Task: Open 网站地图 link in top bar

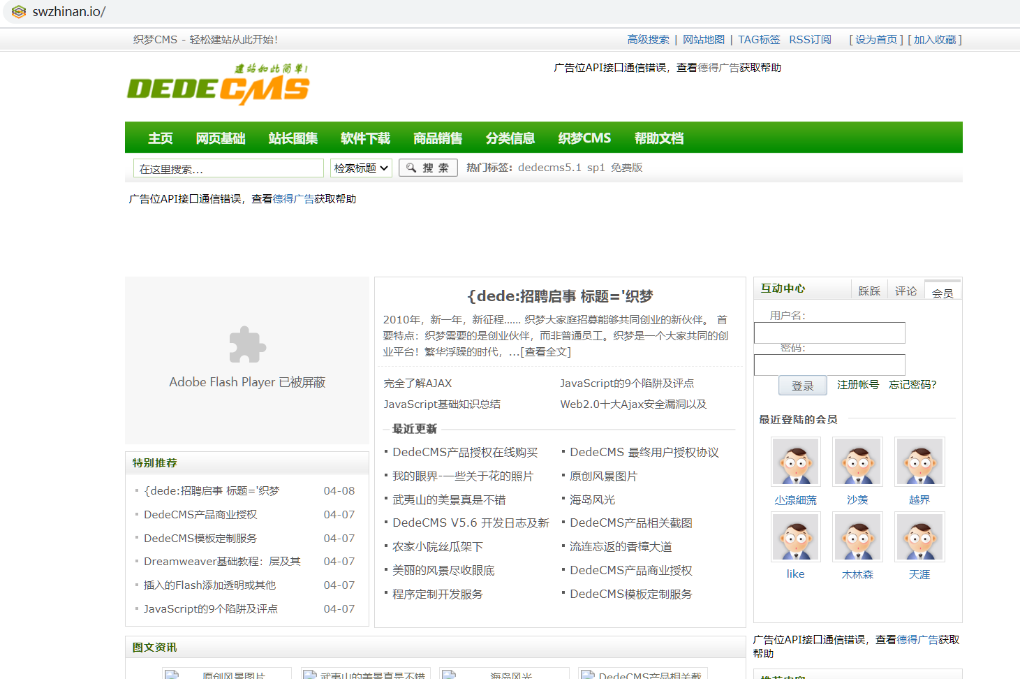Action: (x=704, y=40)
